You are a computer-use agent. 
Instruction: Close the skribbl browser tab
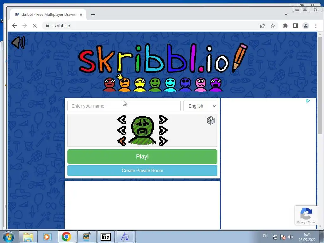[x=81, y=15]
